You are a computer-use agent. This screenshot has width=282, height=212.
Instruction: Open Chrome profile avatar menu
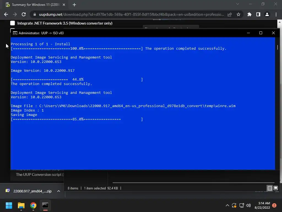(267, 14)
